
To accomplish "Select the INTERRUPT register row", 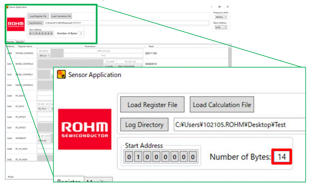I will coord(21,138).
